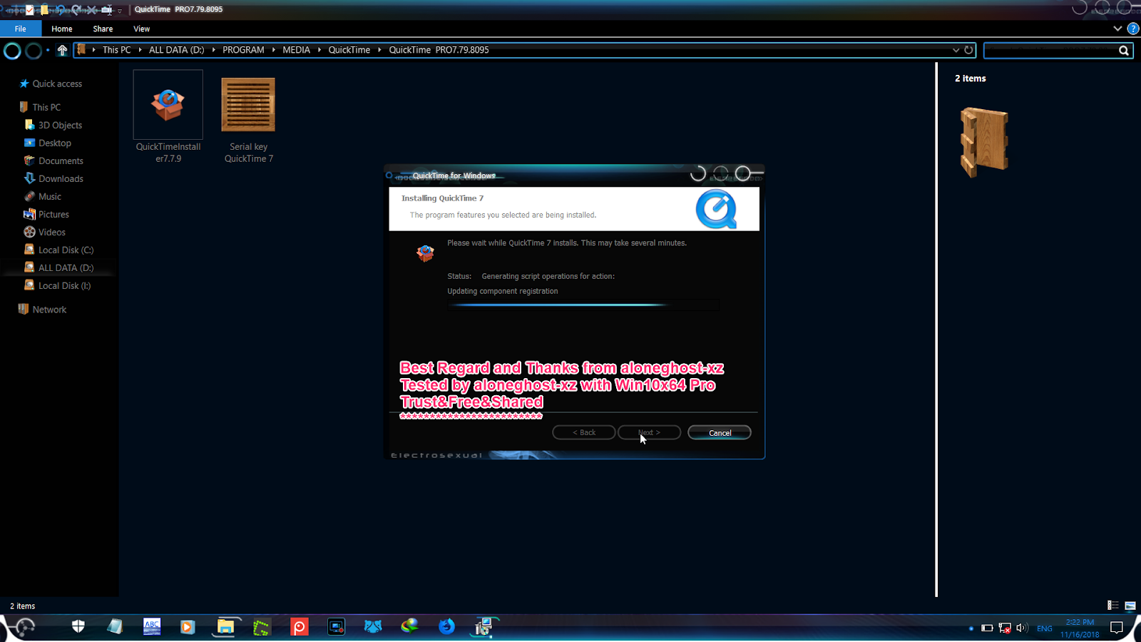Go up one folder level arrow
This screenshot has height=642, width=1141.
(x=62, y=50)
